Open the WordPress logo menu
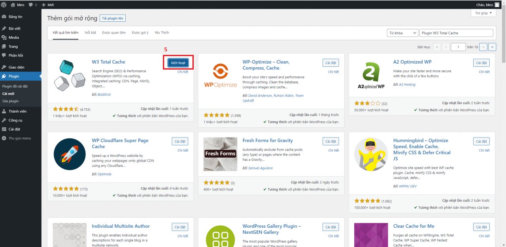The width and height of the screenshot is (506, 247). point(4,5)
